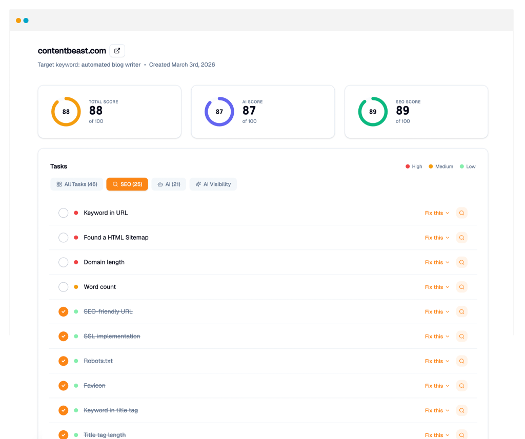Check the Keyword in URL task circle
Screen dimensions: 525x439
click(63, 213)
